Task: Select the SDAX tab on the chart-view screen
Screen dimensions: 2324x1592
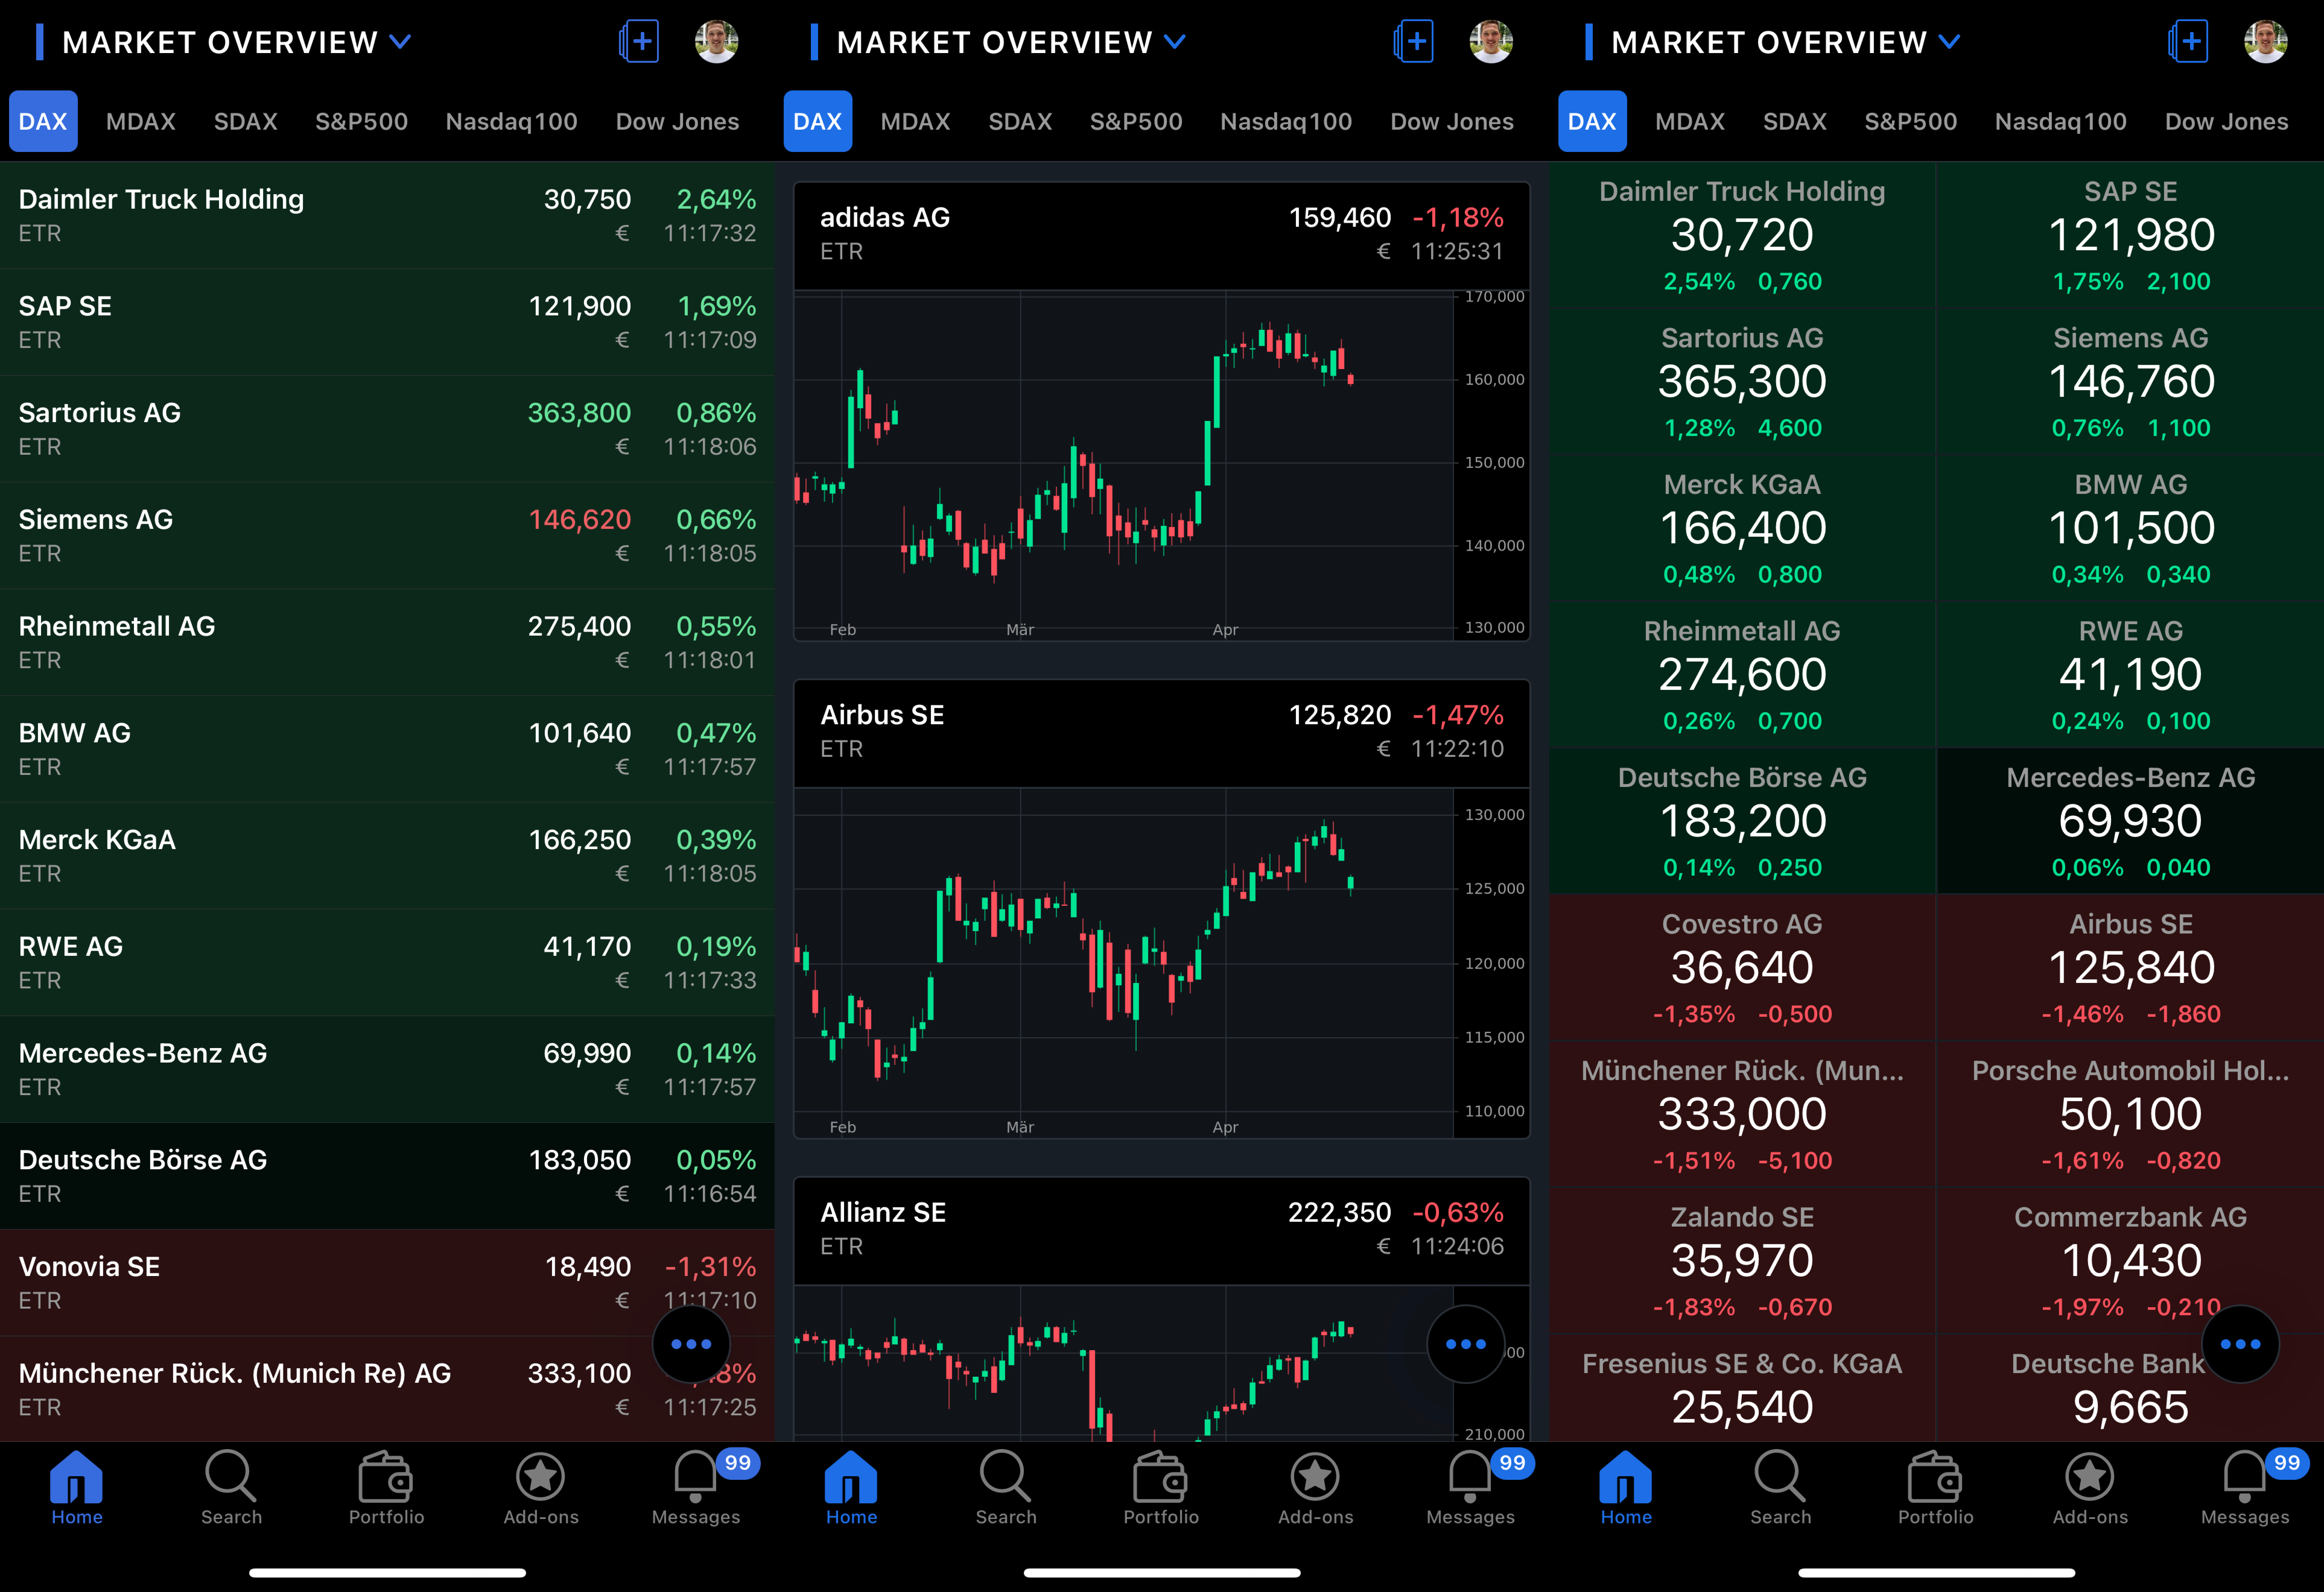Action: click(1020, 122)
